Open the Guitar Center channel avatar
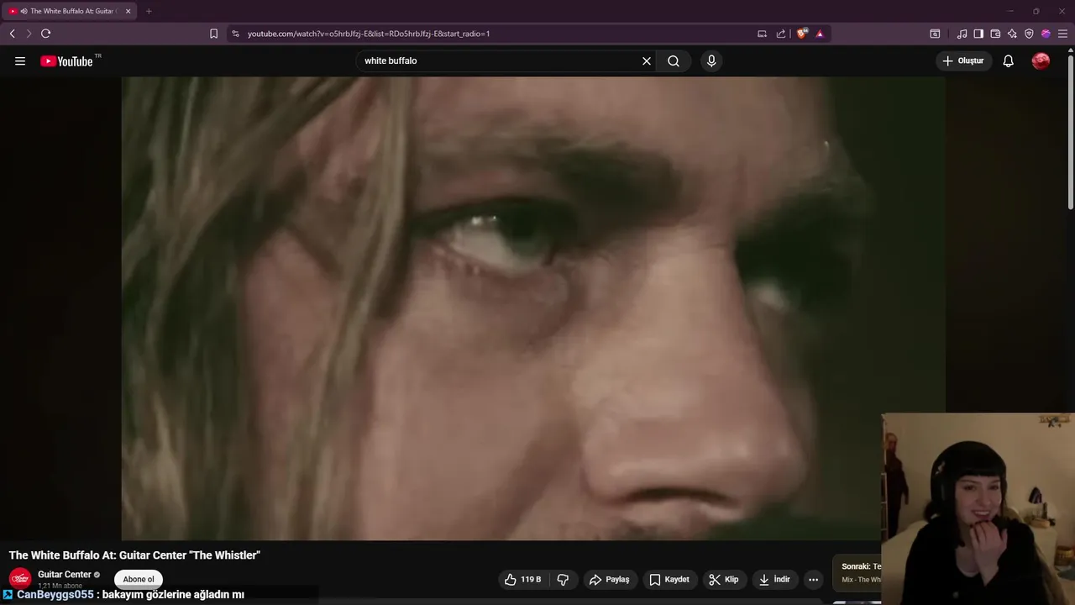The height and width of the screenshot is (605, 1075). coord(20,579)
